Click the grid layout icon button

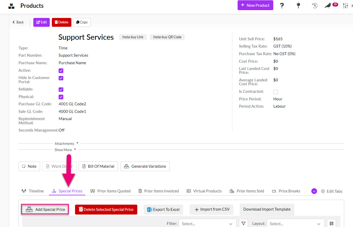[x=331, y=224]
